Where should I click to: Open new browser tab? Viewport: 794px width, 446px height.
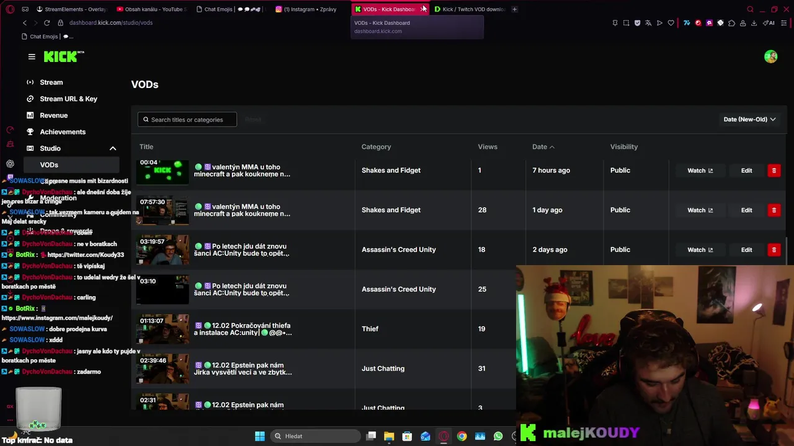point(514,9)
